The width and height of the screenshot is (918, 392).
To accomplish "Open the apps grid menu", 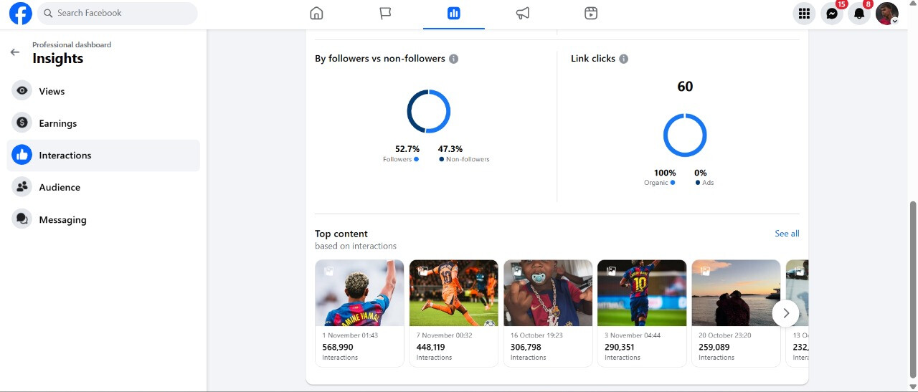I will pos(804,14).
